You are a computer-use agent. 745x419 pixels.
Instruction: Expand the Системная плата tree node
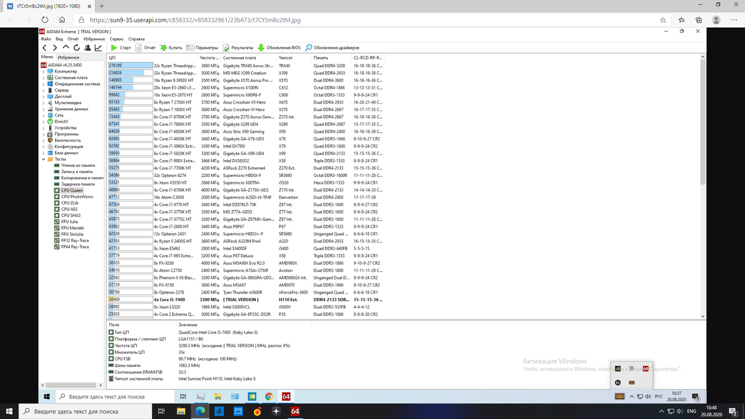43,78
